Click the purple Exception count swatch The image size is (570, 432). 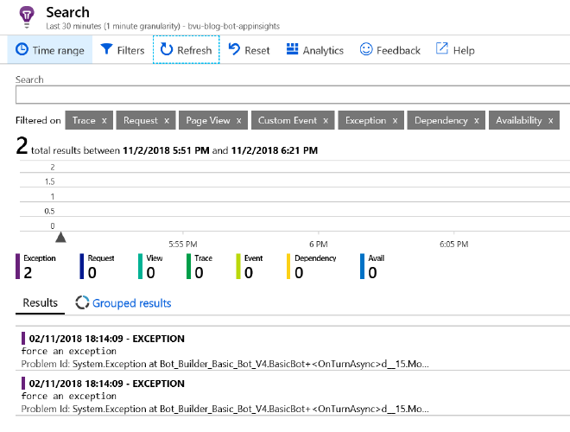click(x=18, y=266)
